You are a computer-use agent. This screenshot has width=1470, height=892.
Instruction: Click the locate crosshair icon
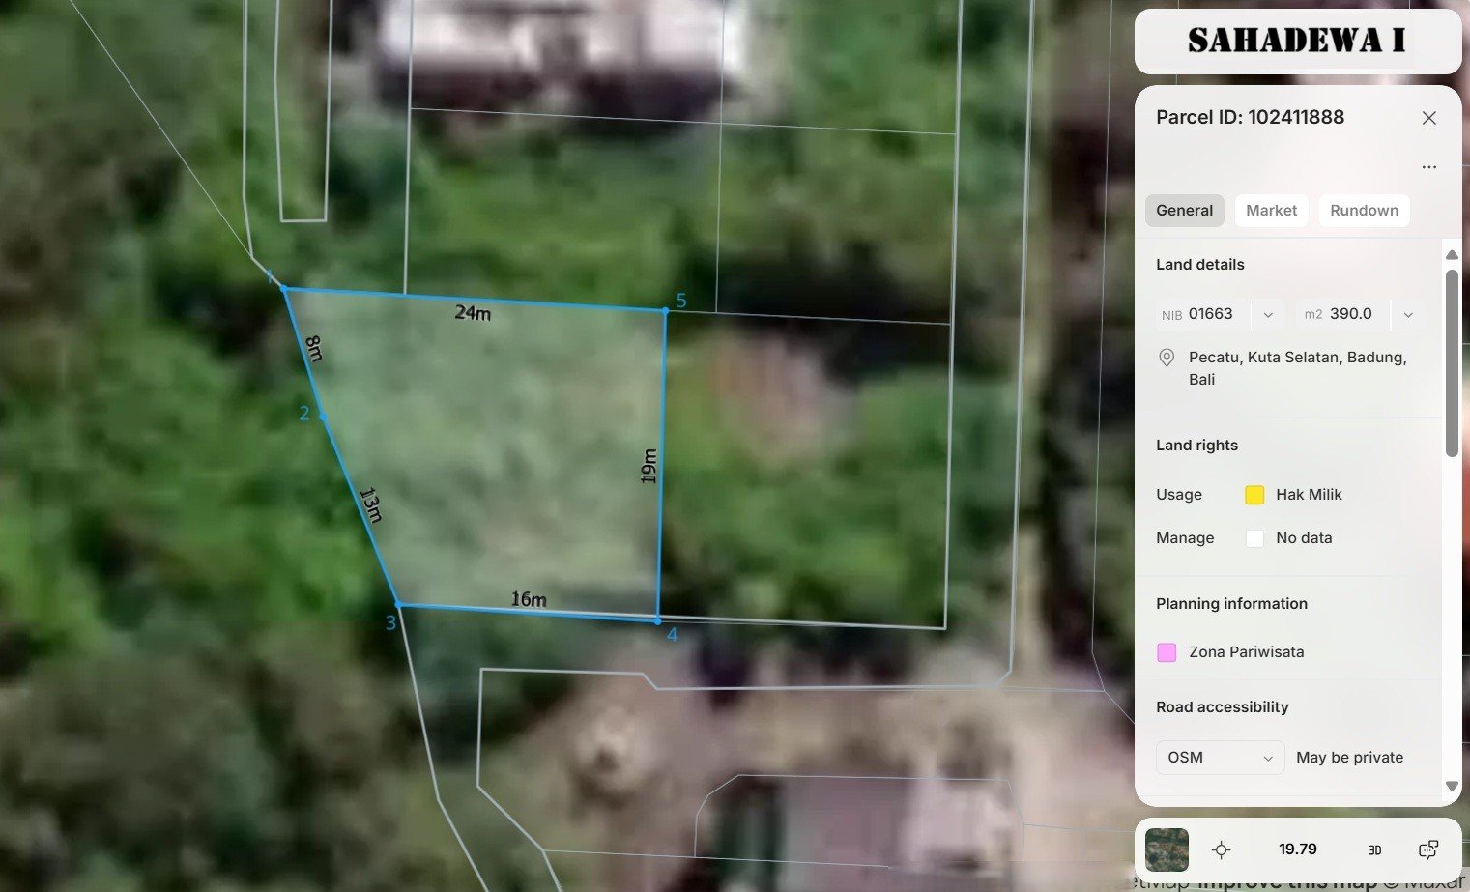(x=1221, y=849)
